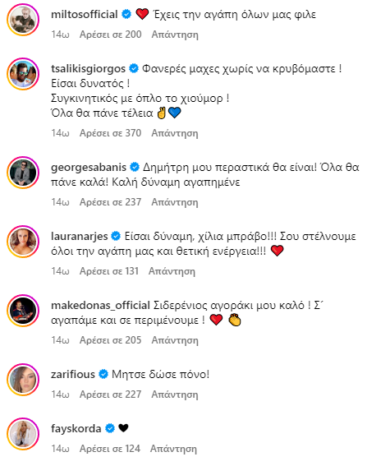Screen dimensions: 367x466
Task: Reply to zarifious comment via Απάντηση
Action: pos(175,394)
